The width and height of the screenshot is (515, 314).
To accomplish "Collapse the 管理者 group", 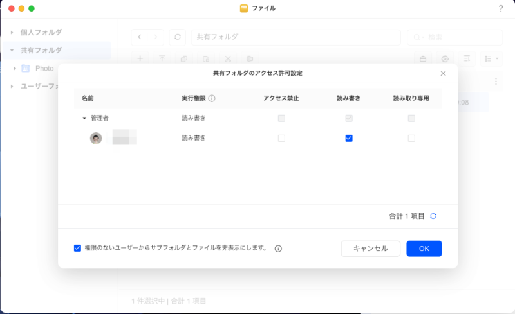I will [84, 119].
